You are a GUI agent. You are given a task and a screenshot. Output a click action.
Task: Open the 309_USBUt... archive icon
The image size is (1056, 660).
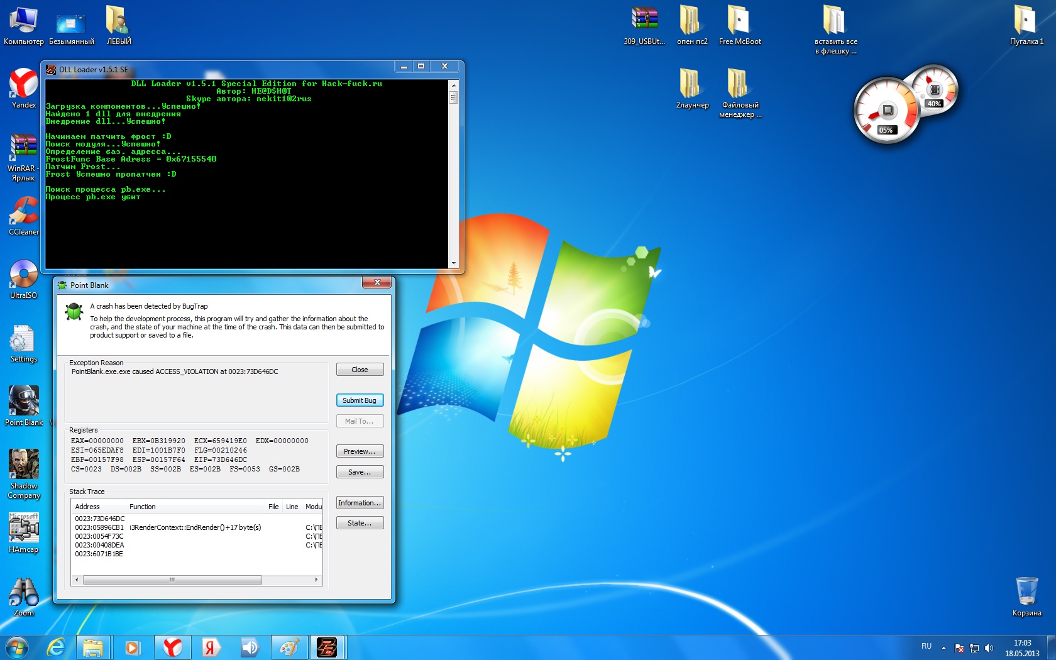point(644,25)
